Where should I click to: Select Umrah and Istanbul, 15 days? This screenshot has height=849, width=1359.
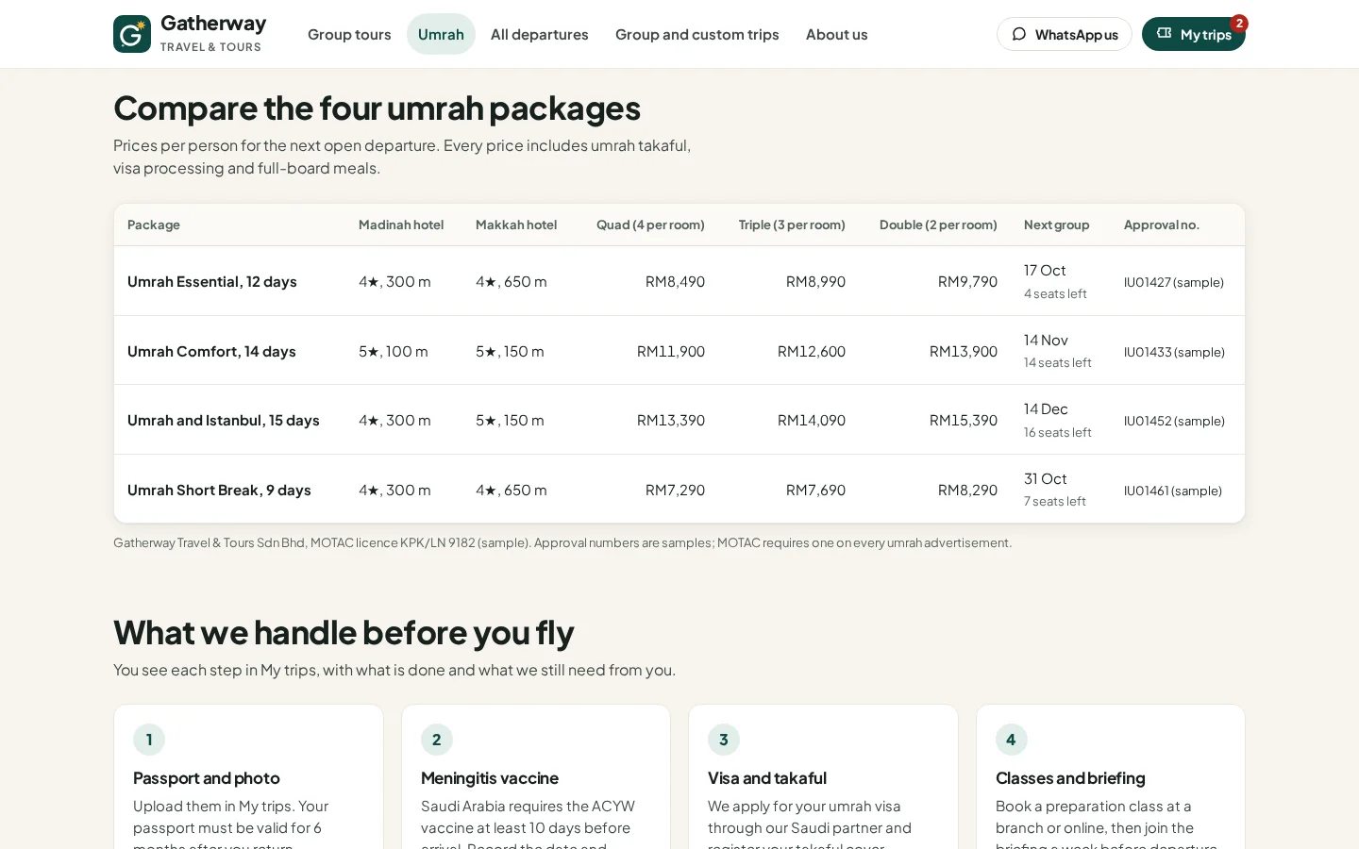pyautogui.click(x=224, y=420)
